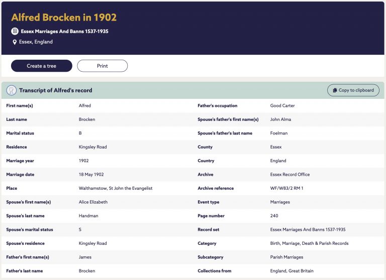Copy transcript to clipboard

[x=353, y=90]
